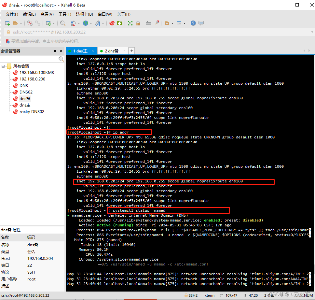This screenshot has width=315, height=300.
Task: Switch to the 2 dns备 tab
Action: coord(112,51)
